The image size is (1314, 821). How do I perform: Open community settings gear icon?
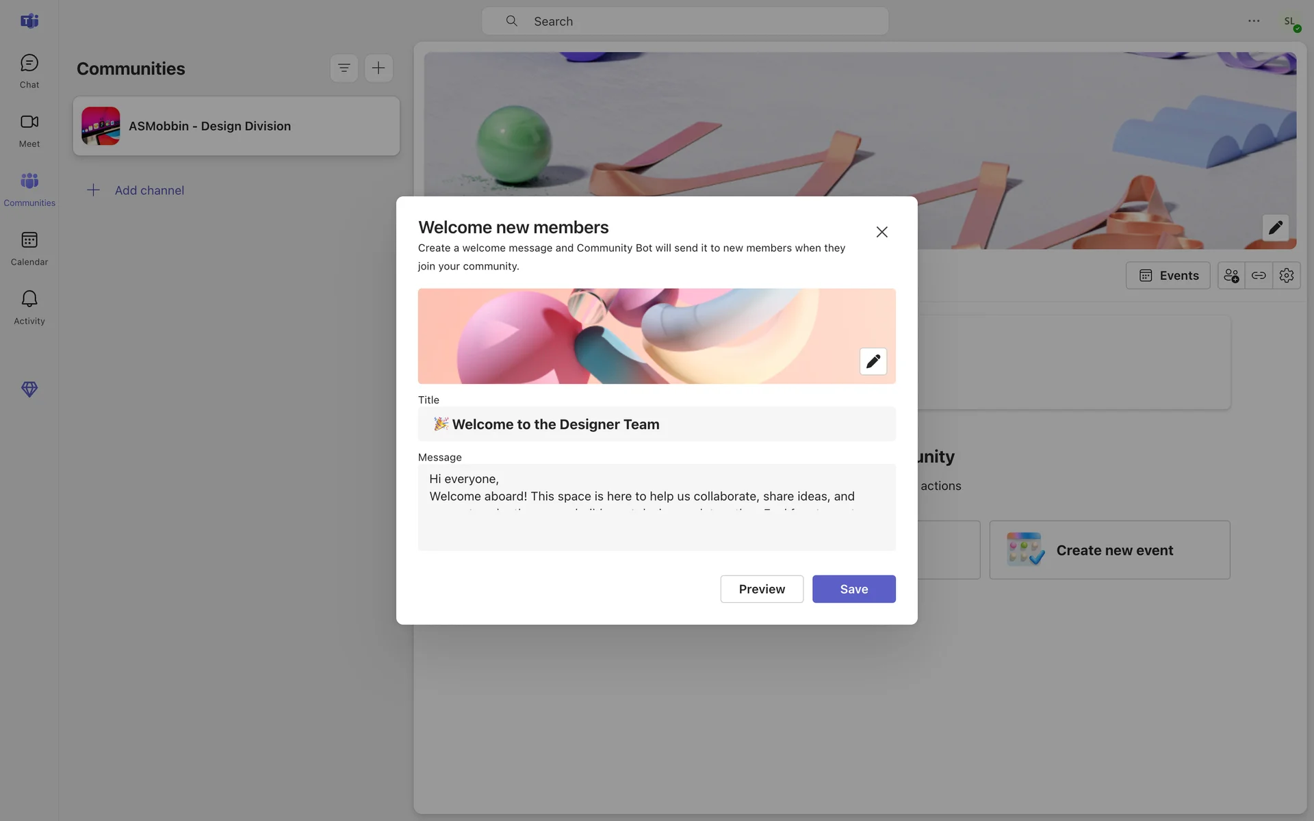click(x=1286, y=276)
